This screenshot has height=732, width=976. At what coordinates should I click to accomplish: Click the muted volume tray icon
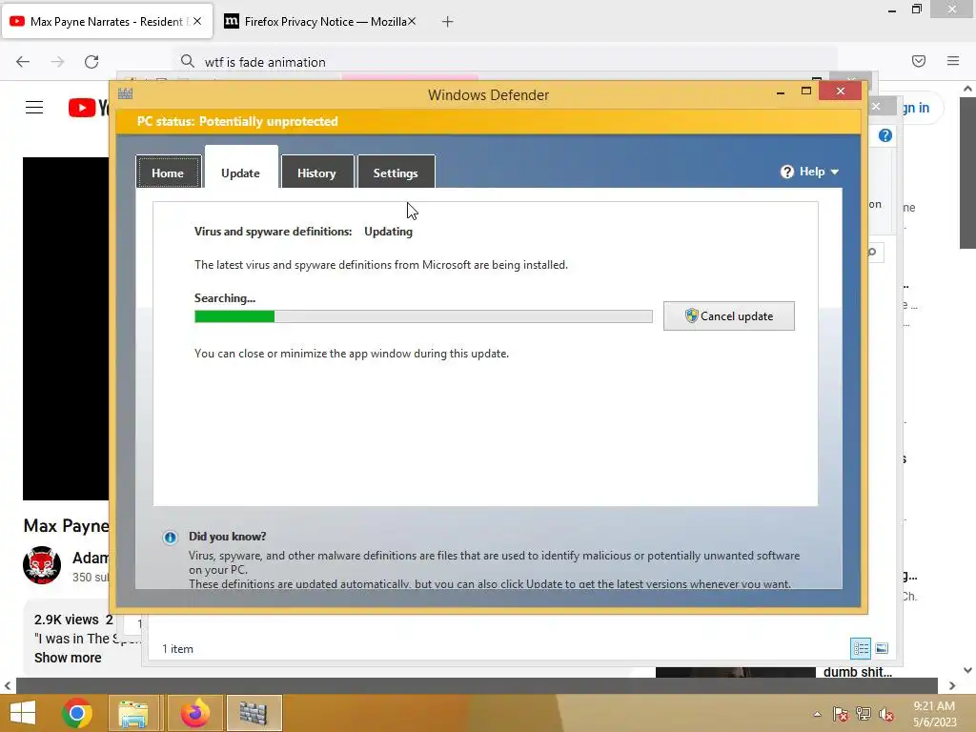coord(886,714)
